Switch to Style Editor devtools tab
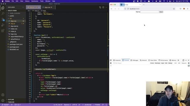This screenshot has width=190, height=106. point(153,60)
